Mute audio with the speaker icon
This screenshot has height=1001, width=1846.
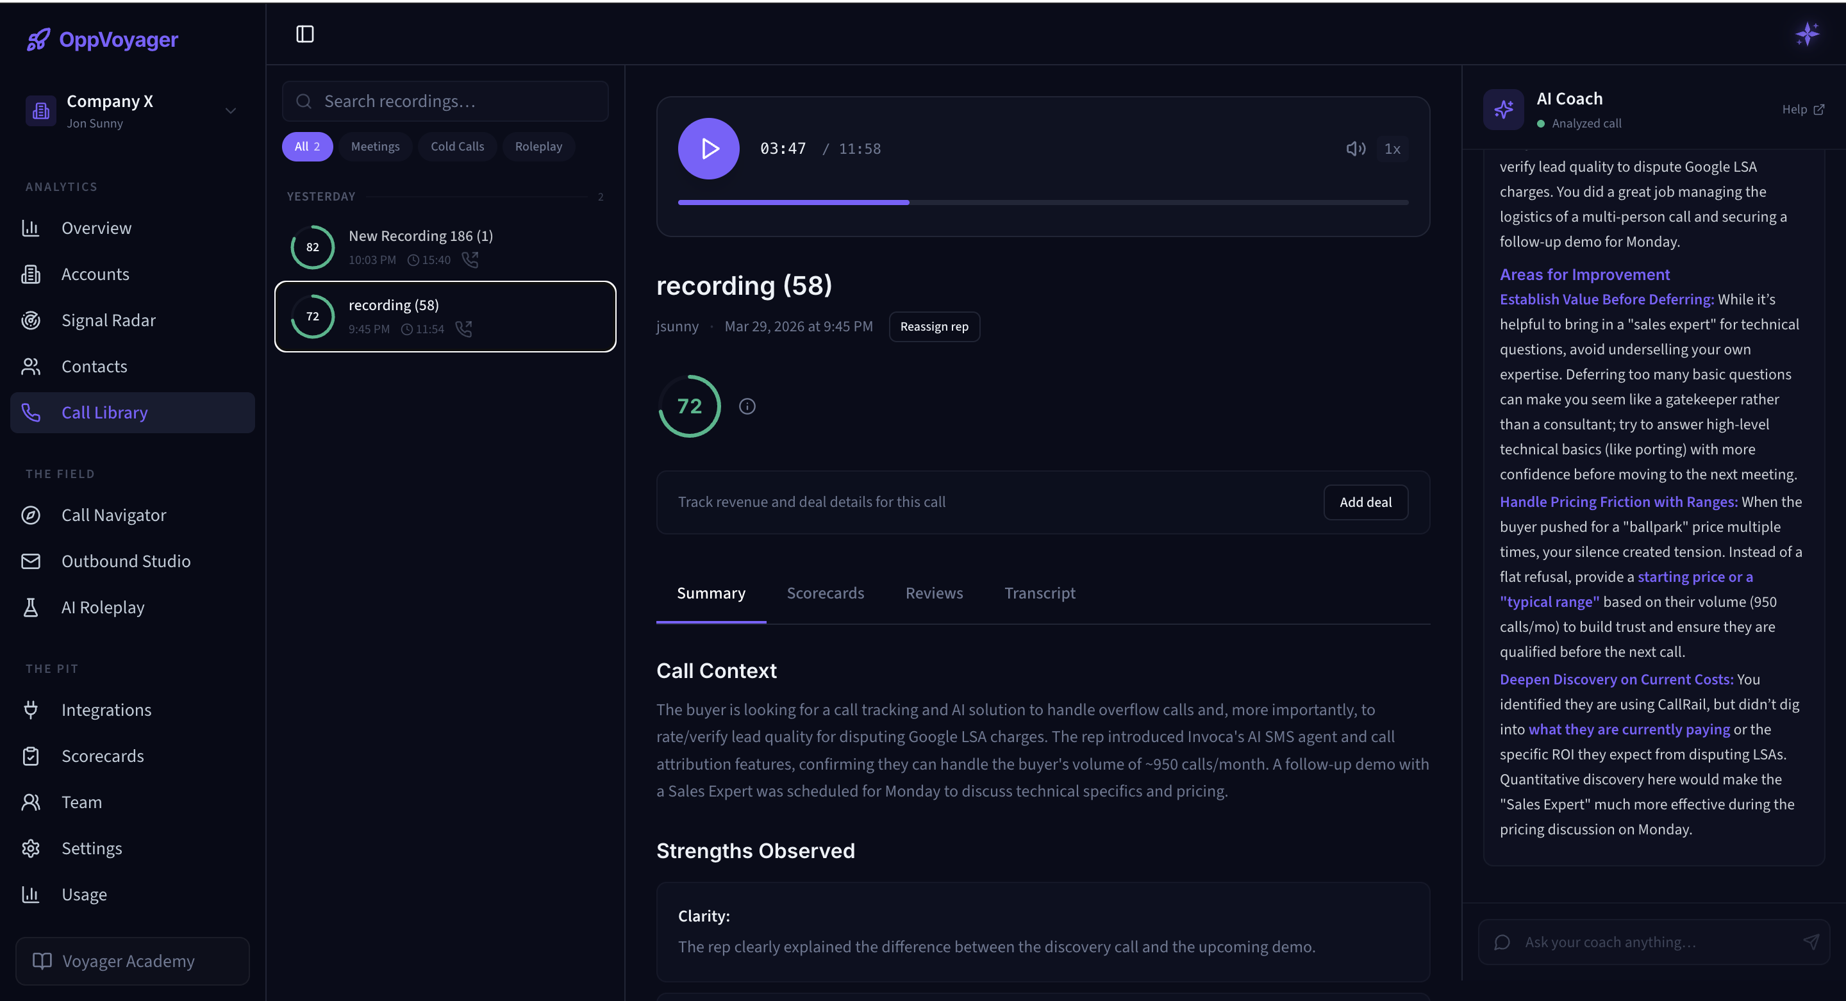[x=1354, y=148]
